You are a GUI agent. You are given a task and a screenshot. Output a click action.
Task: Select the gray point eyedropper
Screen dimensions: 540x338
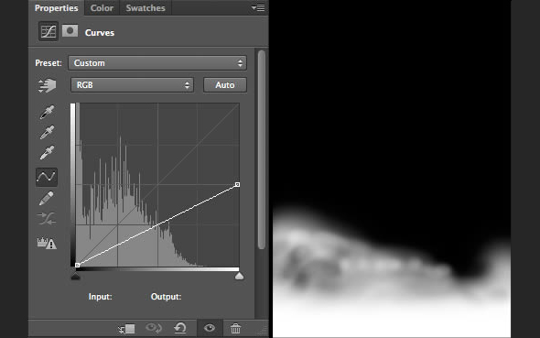[x=47, y=132]
